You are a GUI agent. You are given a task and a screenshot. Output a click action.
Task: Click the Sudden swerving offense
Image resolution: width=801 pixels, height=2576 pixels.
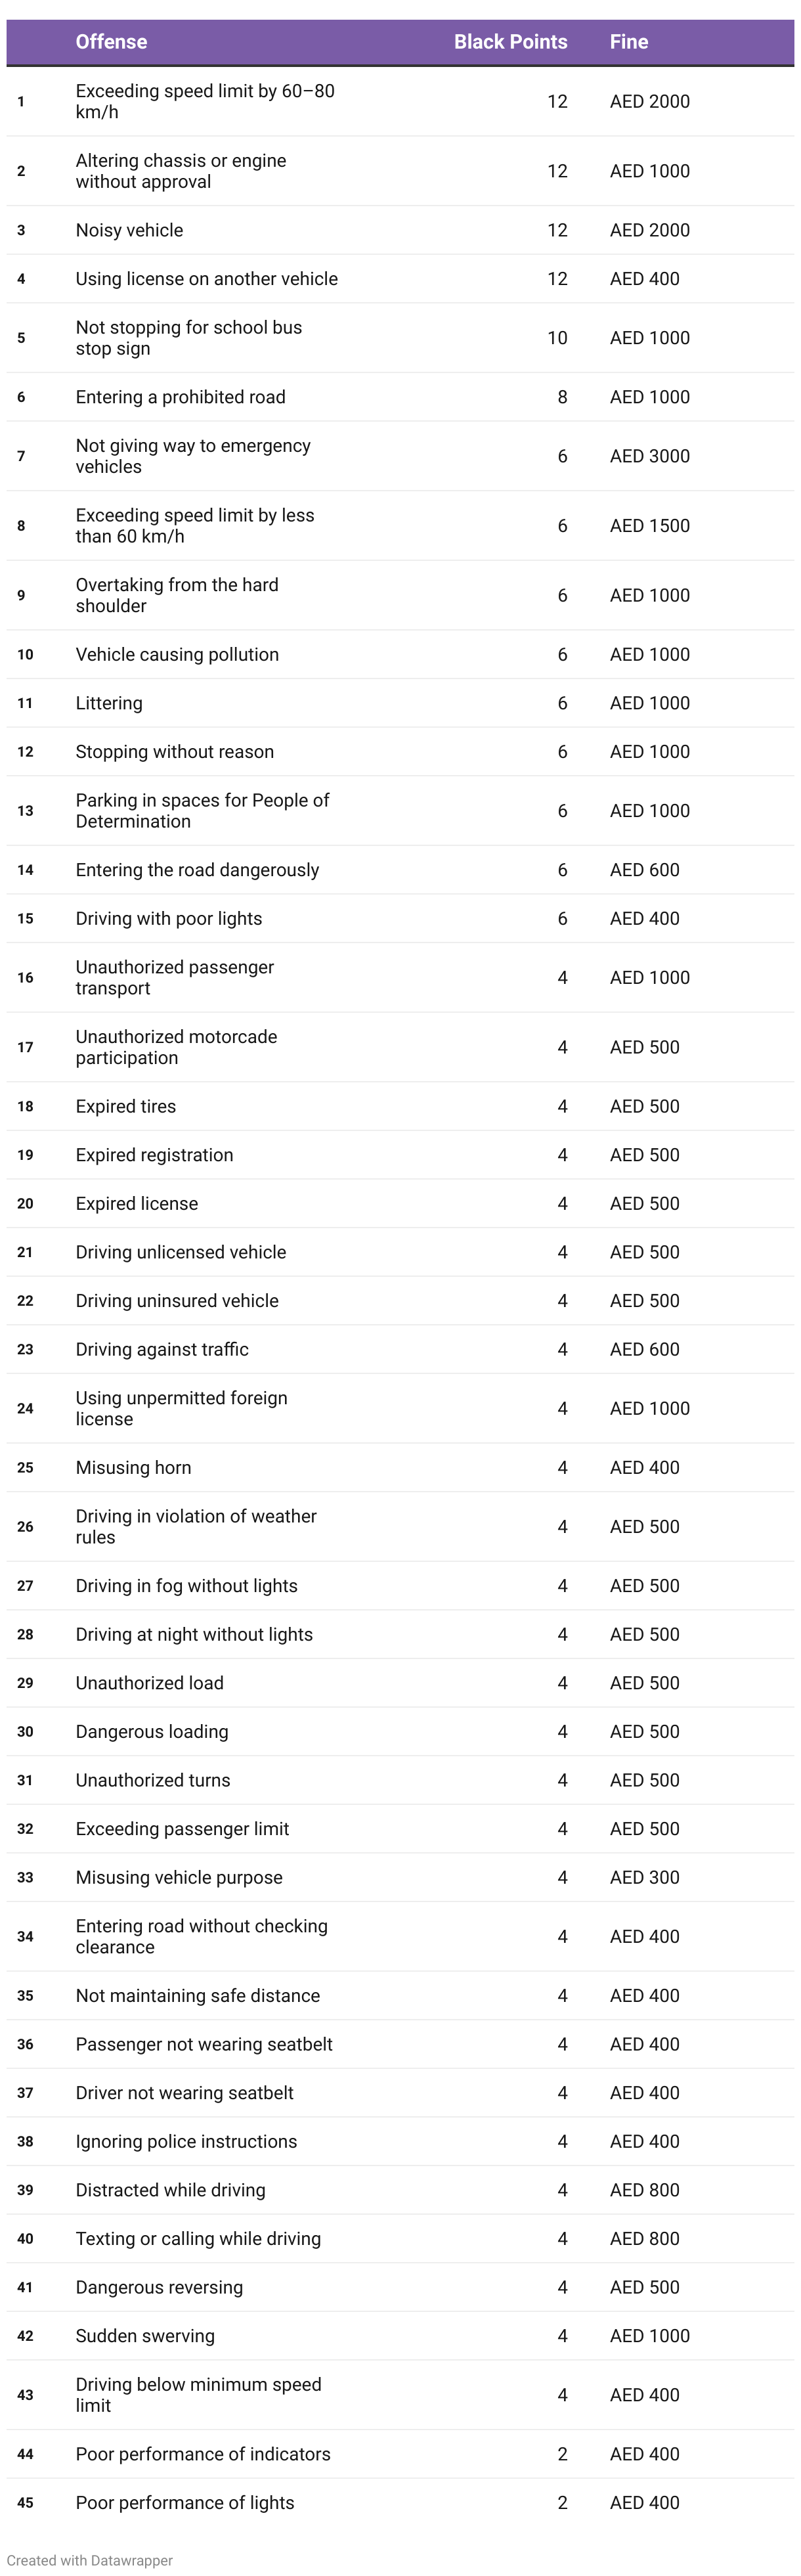pos(145,2335)
